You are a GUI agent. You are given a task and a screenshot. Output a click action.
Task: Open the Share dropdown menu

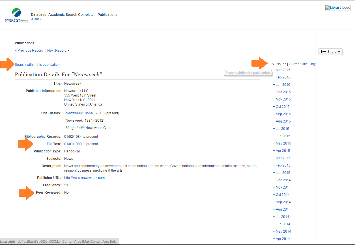pos(330,51)
